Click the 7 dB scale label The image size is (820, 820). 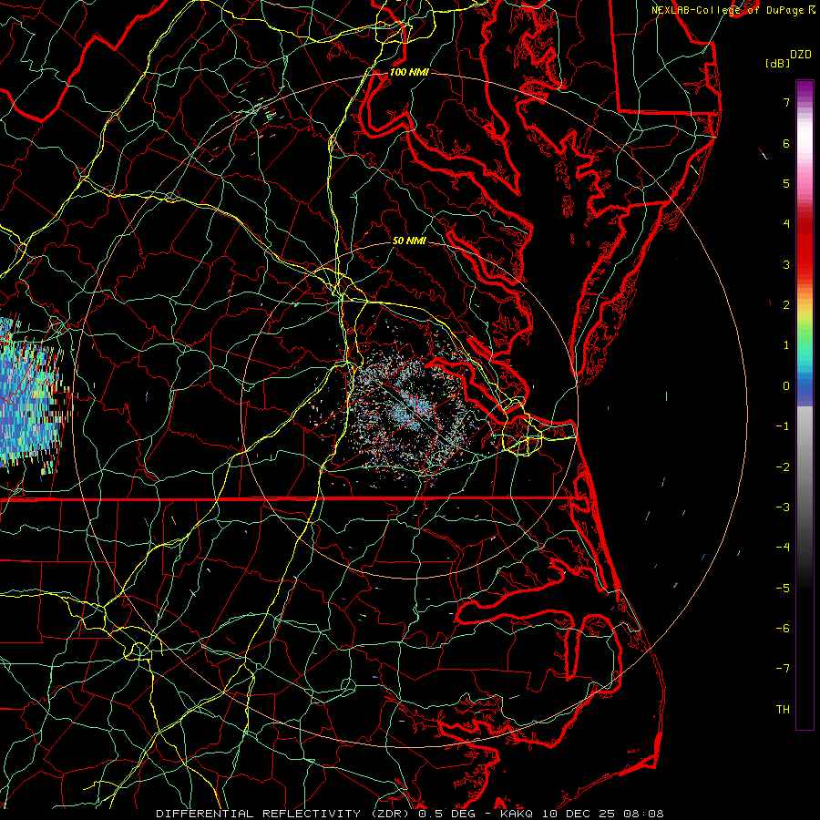tap(786, 102)
